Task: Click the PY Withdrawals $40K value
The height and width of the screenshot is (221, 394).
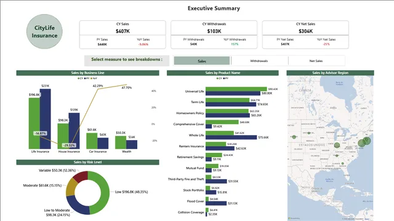Action: (193, 44)
